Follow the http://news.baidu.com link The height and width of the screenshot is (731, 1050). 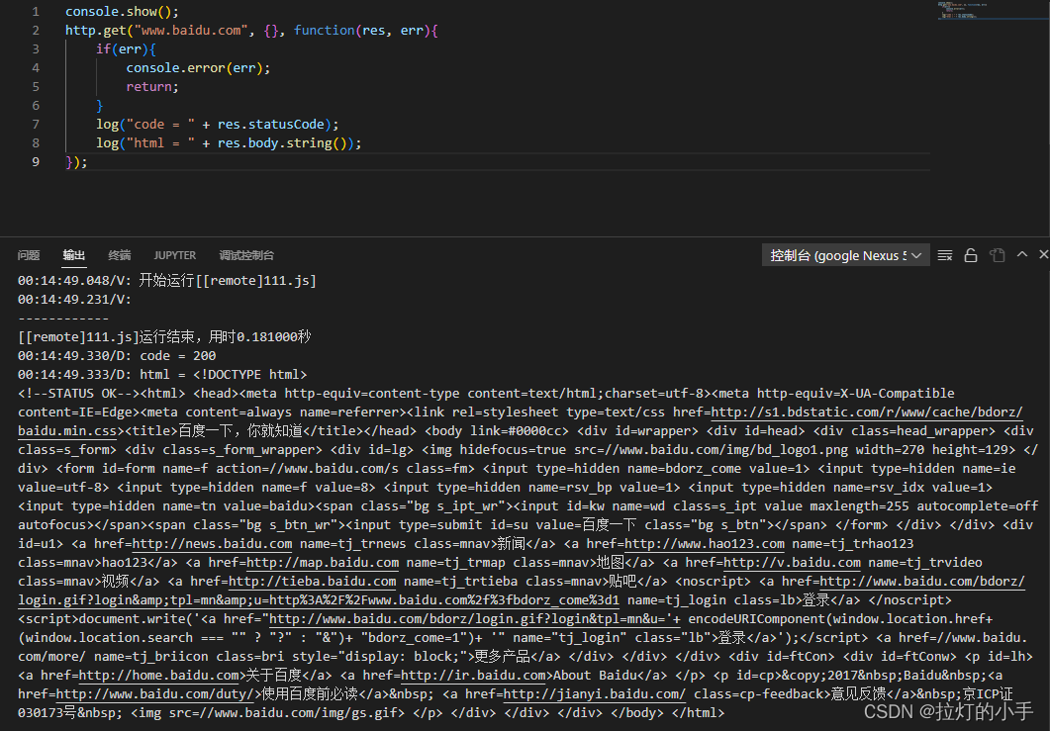click(x=213, y=544)
